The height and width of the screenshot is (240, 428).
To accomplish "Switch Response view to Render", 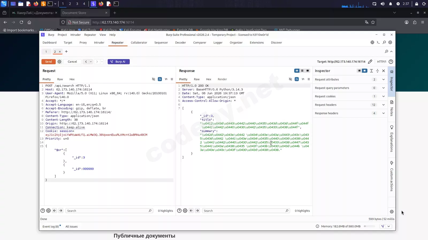I will tap(222, 79).
